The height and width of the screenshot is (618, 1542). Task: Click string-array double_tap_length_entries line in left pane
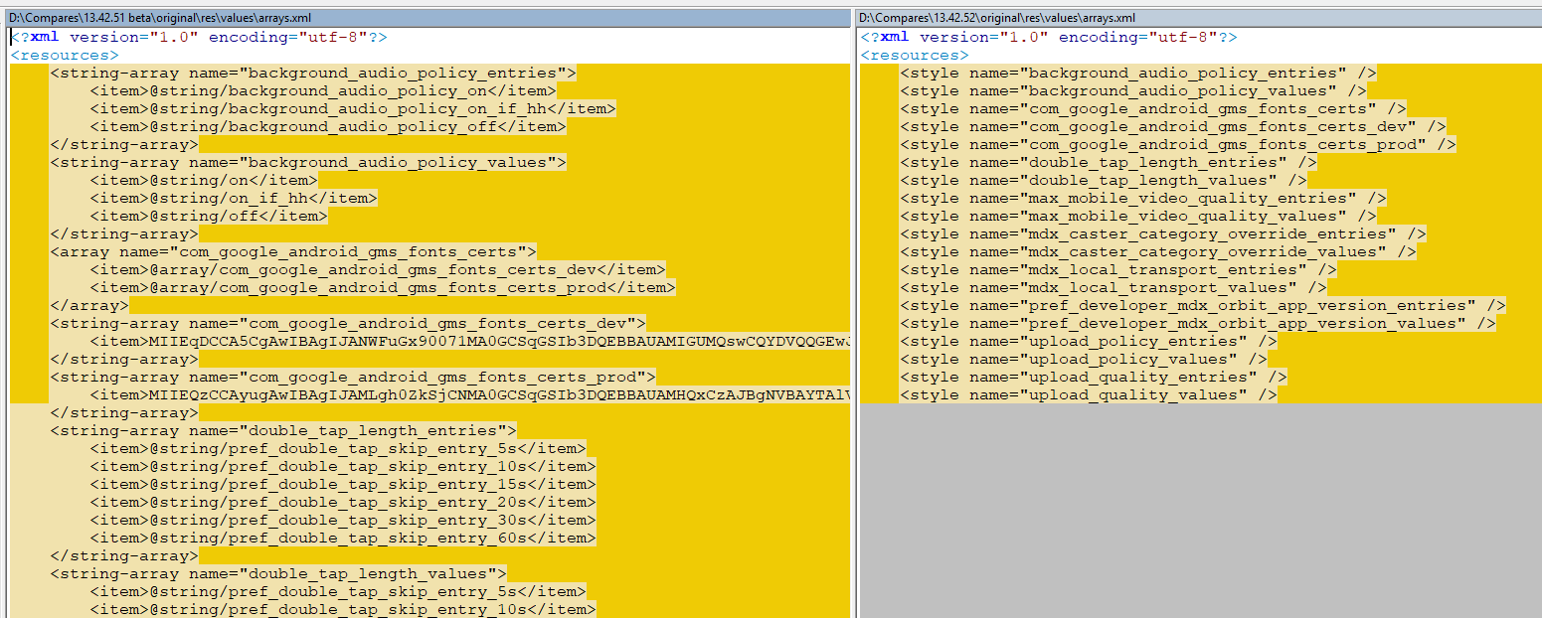283,430
